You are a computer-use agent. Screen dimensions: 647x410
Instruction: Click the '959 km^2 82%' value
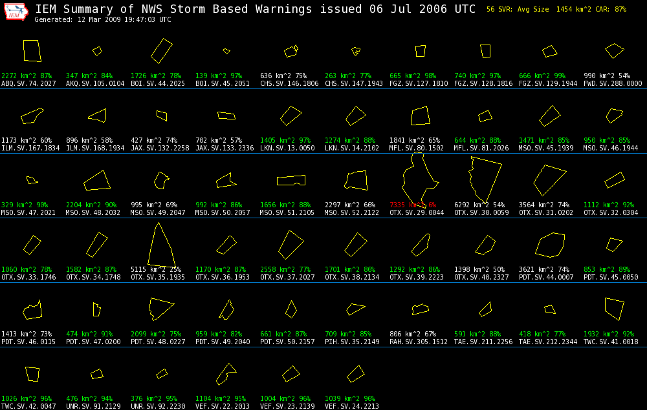click(218, 334)
